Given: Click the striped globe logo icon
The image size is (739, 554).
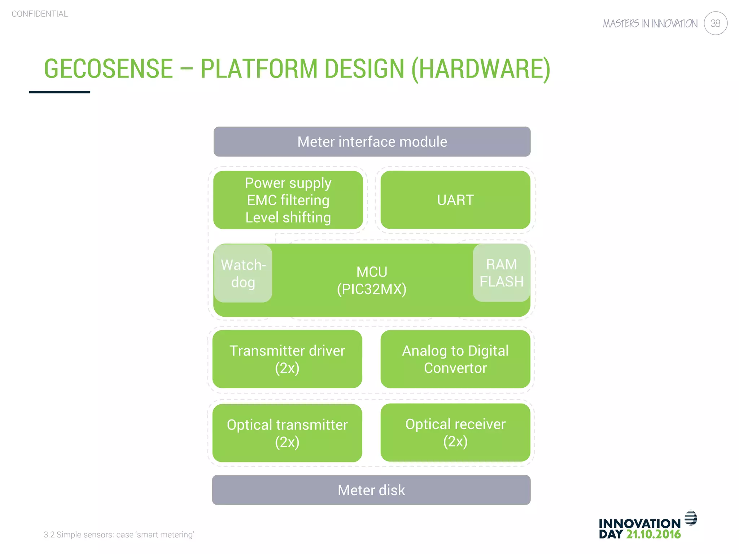Looking at the screenshot, I should (691, 518).
